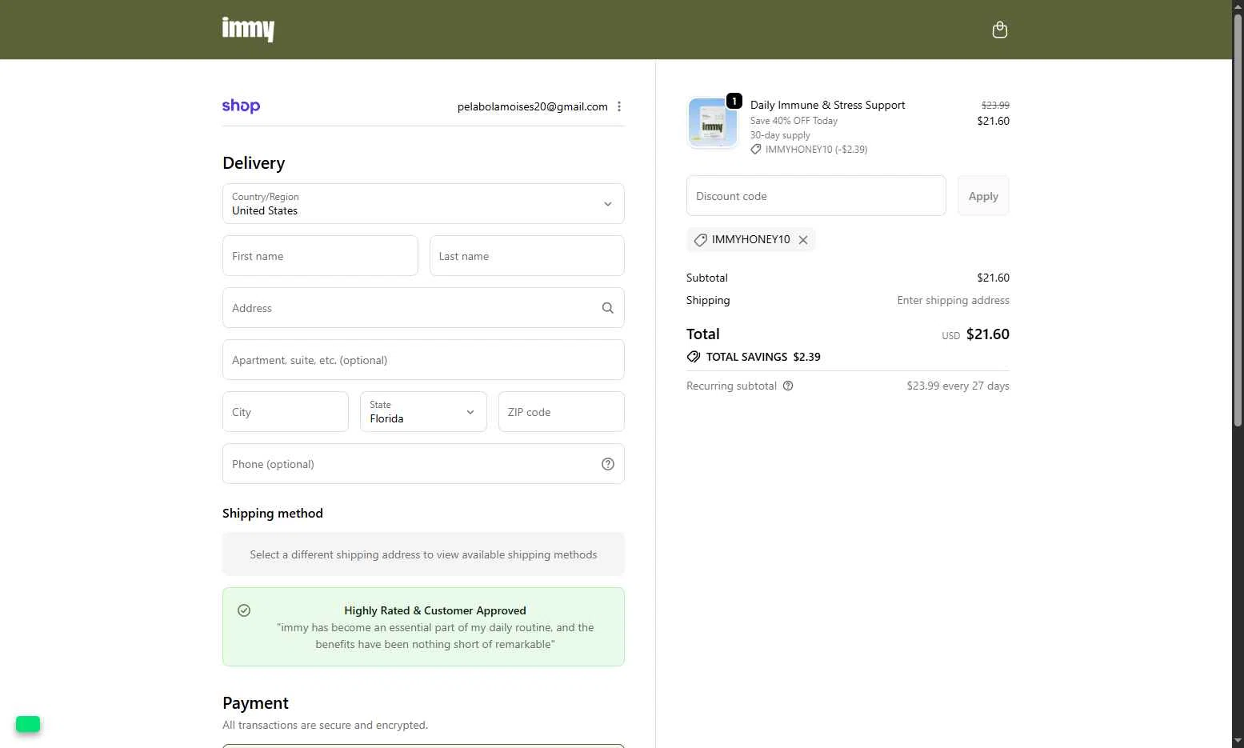This screenshot has height=748, width=1244.
Task: Open the shopping bag cart icon
Action: (999, 30)
